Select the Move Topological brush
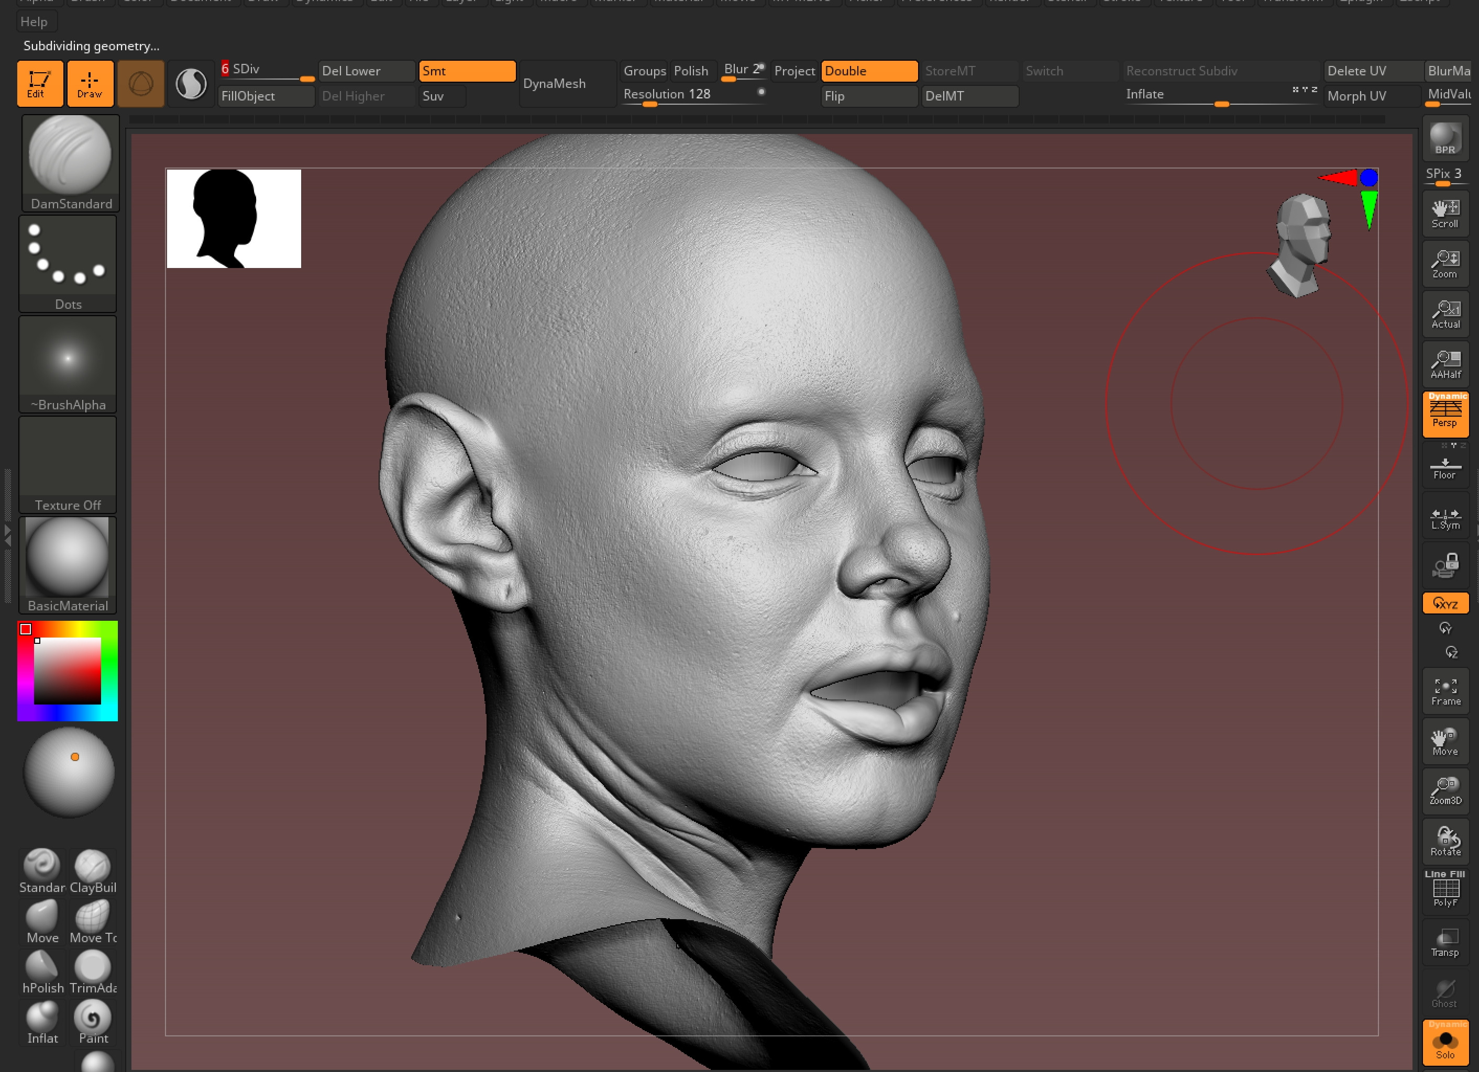This screenshot has height=1072, width=1479. click(x=93, y=921)
